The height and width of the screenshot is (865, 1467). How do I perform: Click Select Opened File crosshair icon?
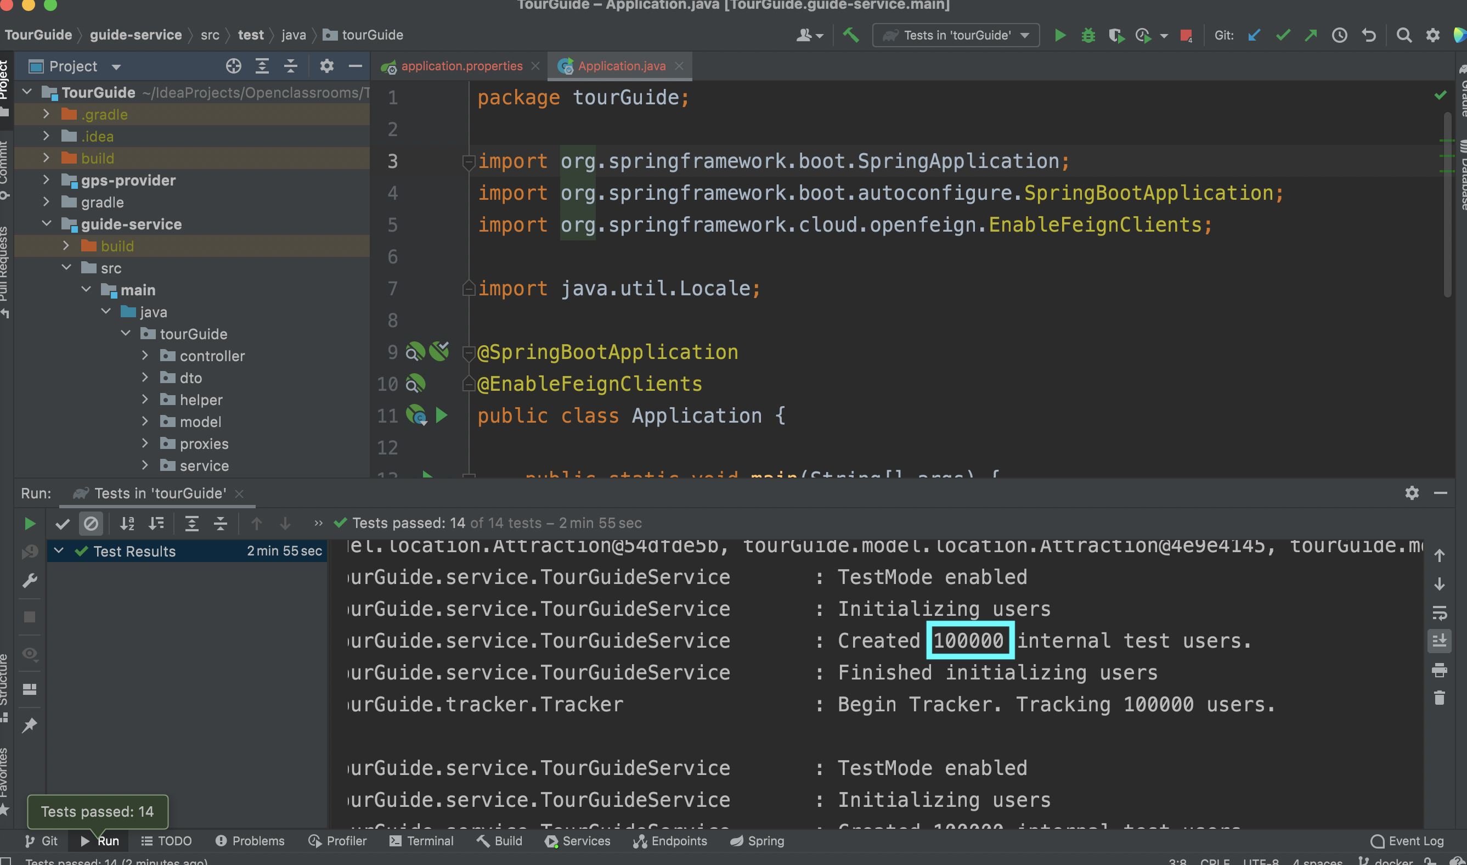click(x=233, y=66)
